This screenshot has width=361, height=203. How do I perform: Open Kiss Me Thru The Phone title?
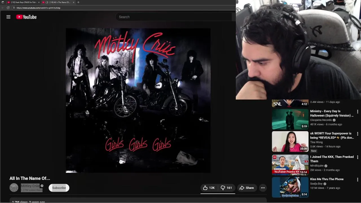tap(327, 179)
